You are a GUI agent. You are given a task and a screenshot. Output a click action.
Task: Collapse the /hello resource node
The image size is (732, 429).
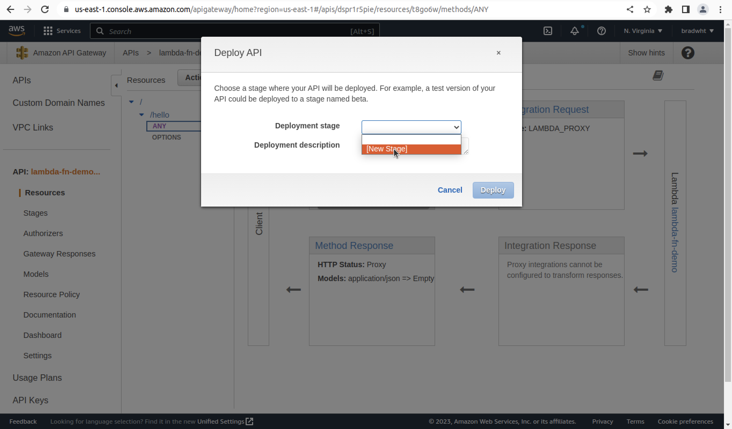pos(141,115)
